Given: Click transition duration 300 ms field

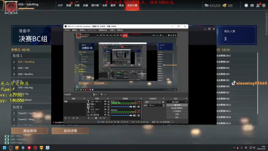Looking at the screenshot, I should tap(155, 105).
